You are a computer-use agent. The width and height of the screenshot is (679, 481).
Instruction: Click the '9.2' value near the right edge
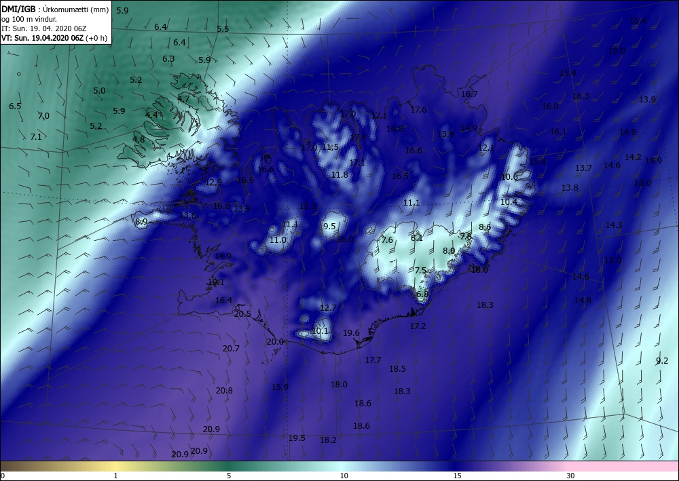point(662,361)
